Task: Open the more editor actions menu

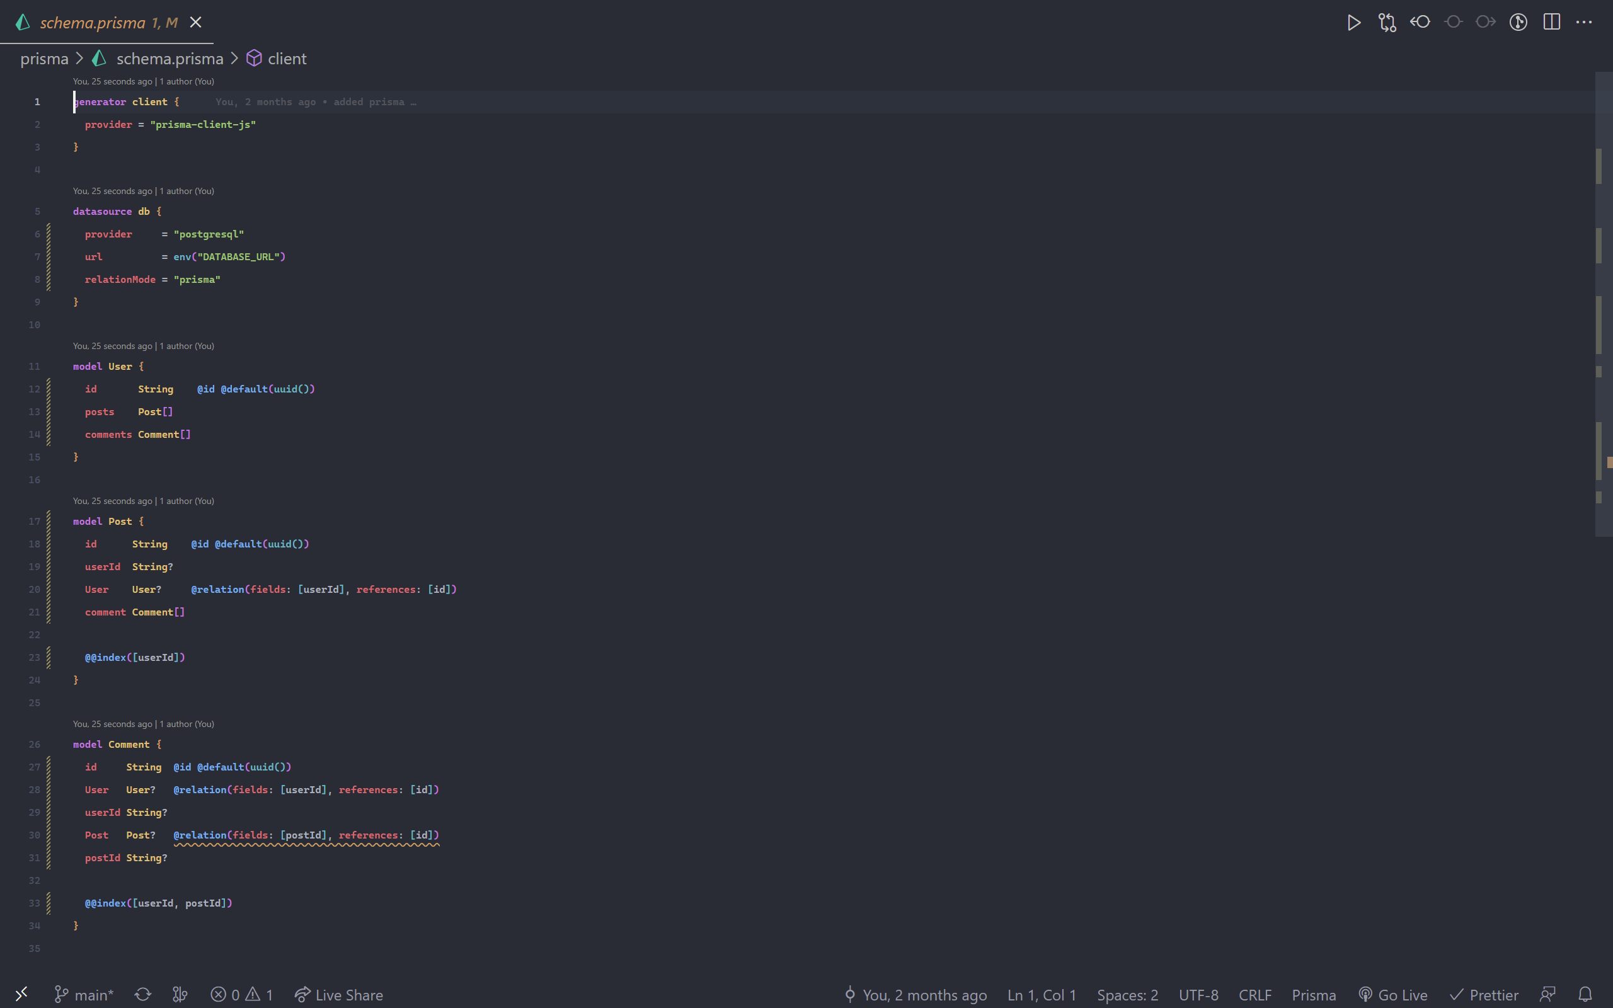Action: pos(1583,22)
